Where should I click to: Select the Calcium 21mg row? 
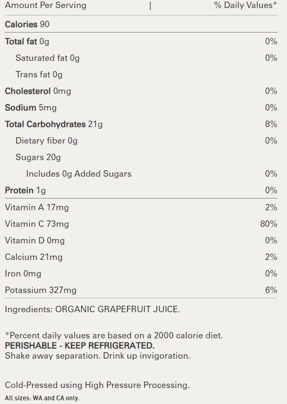(x=141, y=257)
